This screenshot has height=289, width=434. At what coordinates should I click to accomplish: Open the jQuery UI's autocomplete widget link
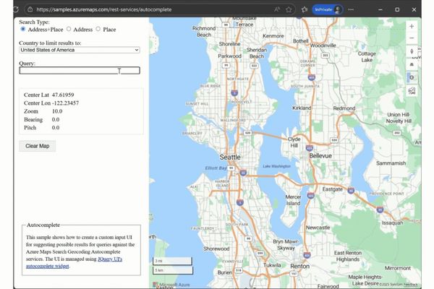point(75,262)
